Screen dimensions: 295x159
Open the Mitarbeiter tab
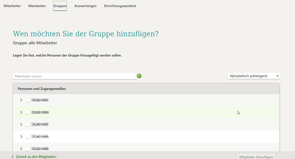coord(12,6)
